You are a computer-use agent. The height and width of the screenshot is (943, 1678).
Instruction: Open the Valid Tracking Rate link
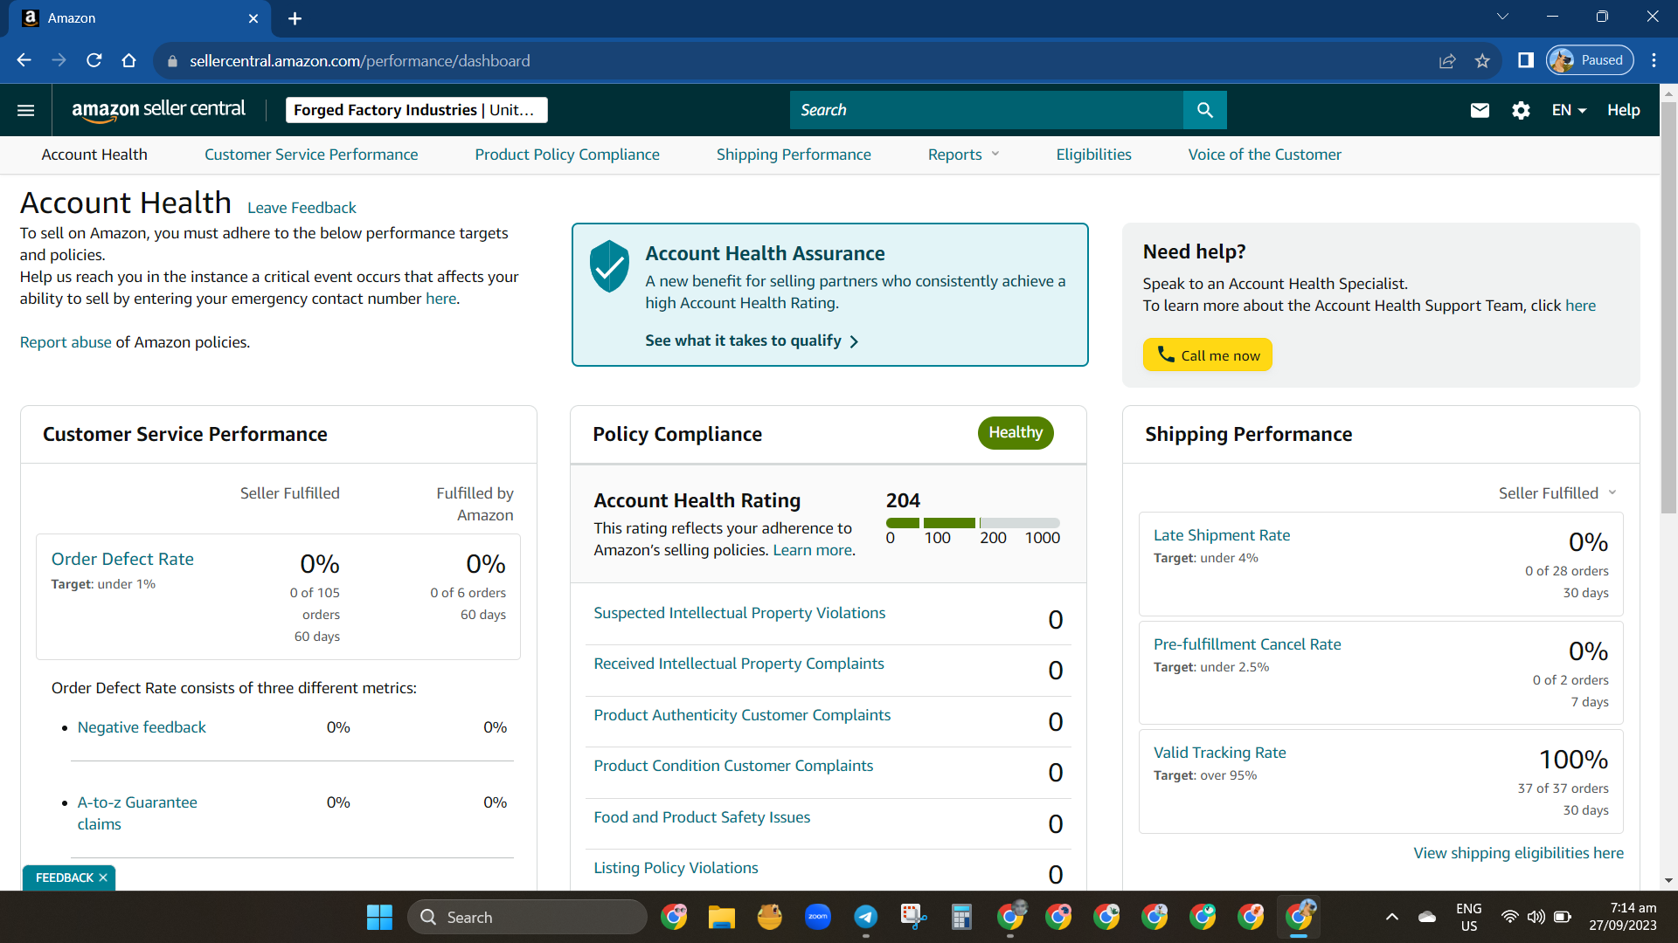point(1219,753)
